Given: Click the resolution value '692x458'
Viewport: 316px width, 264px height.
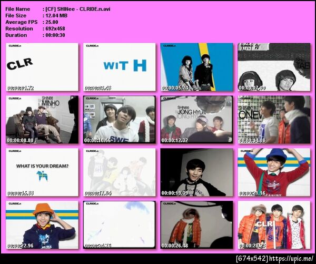Looking at the screenshot, I should pos(55,28).
